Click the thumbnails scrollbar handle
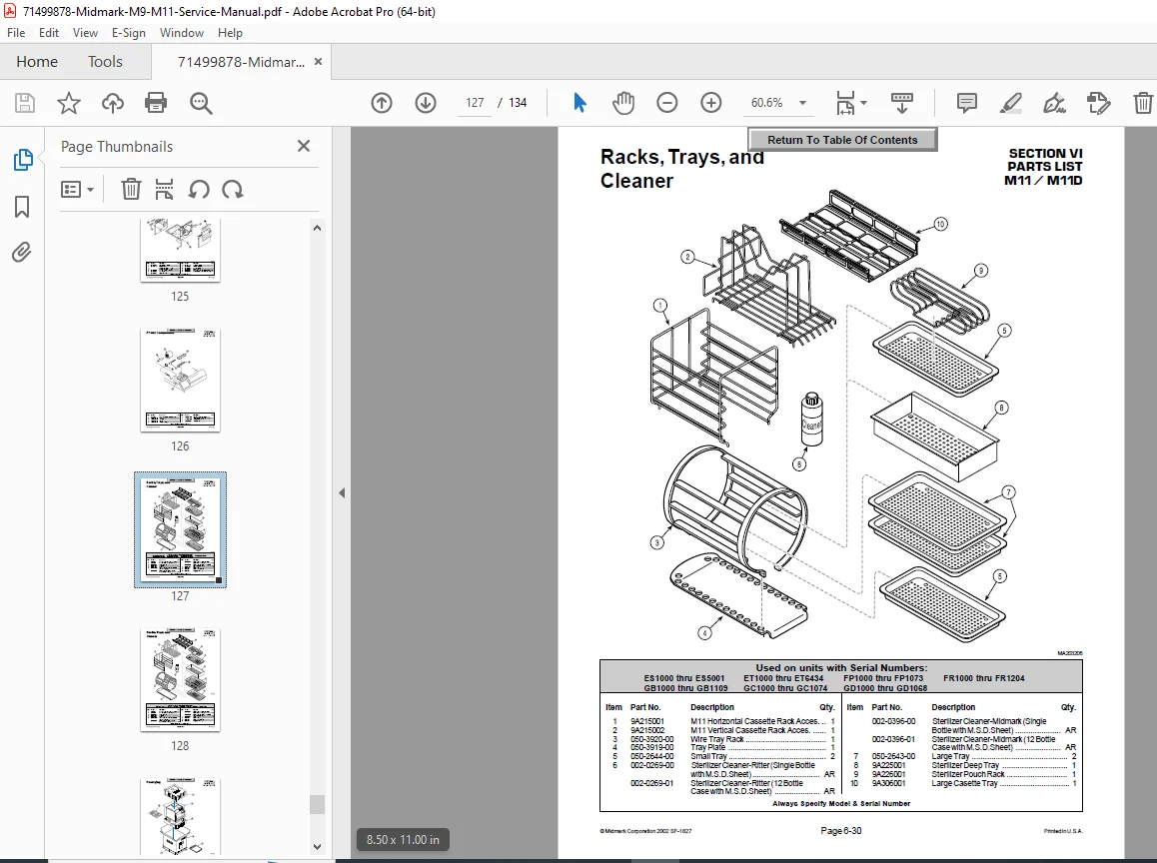The width and height of the screenshot is (1157, 863). pos(318,804)
